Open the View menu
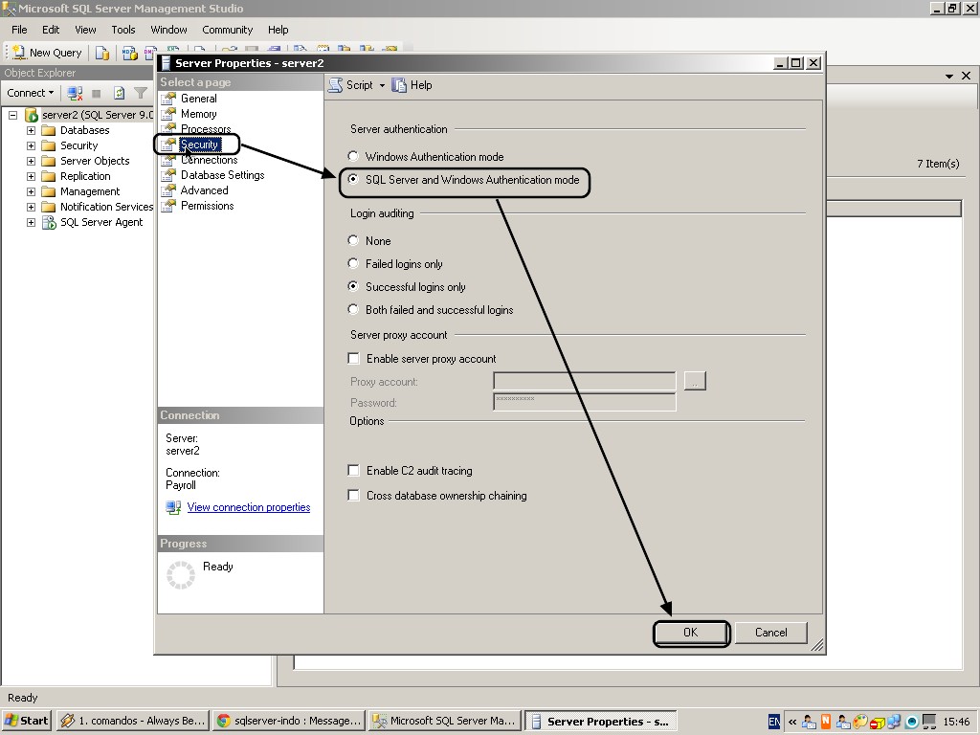Screen dimensions: 980x735 pos(85,30)
